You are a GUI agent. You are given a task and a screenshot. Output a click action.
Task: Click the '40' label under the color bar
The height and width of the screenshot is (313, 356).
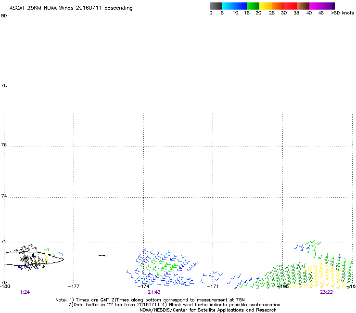coord(309,13)
